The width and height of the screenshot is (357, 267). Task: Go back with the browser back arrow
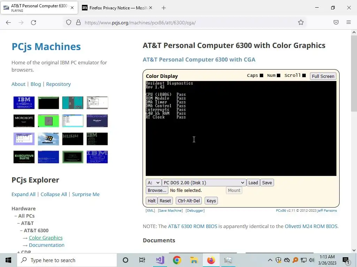tap(8, 23)
